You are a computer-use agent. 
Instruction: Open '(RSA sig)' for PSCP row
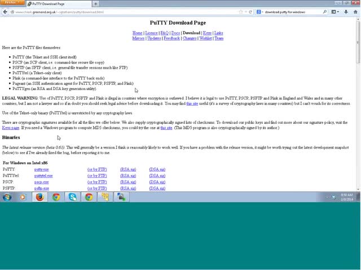click(x=128, y=182)
